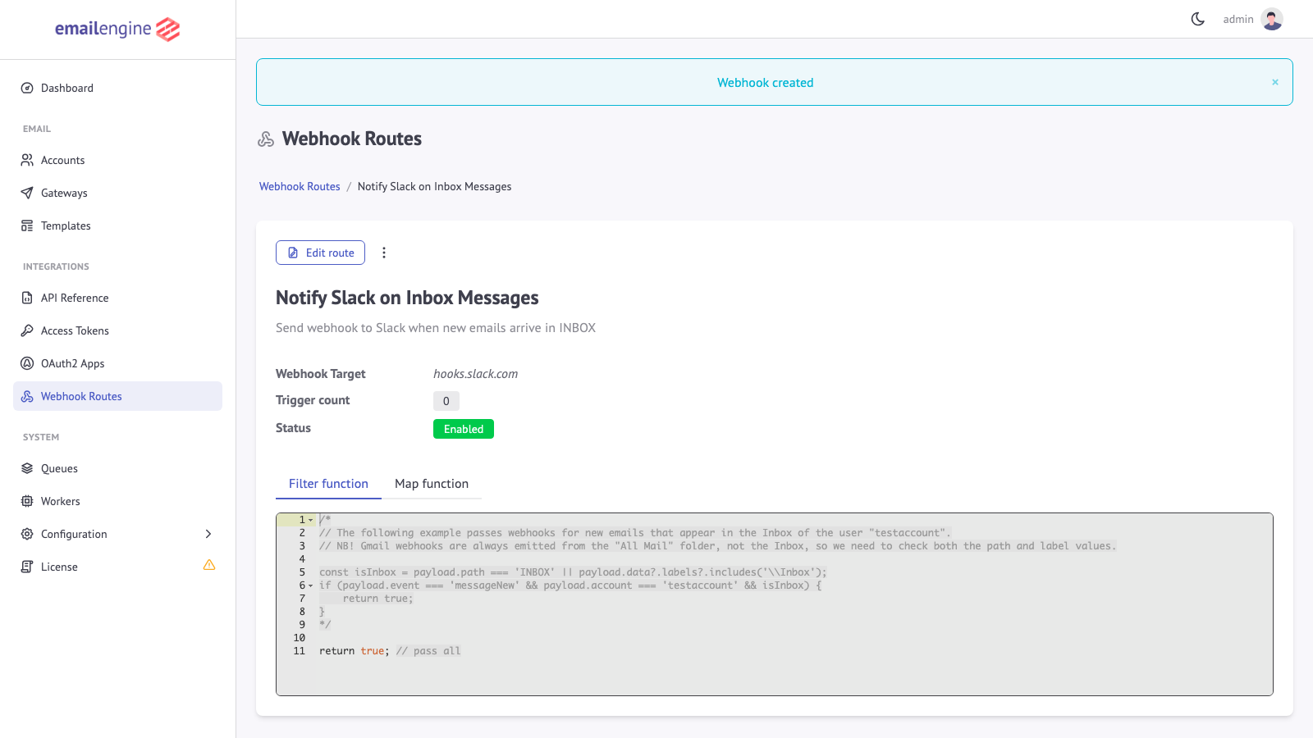Click the Webhook Routes heading icon

[x=266, y=139]
